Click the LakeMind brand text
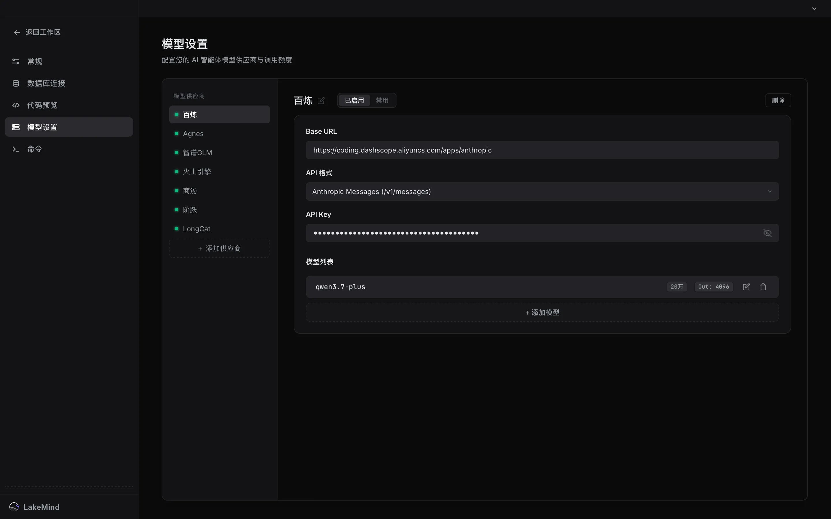This screenshot has height=519, width=831. [x=42, y=507]
